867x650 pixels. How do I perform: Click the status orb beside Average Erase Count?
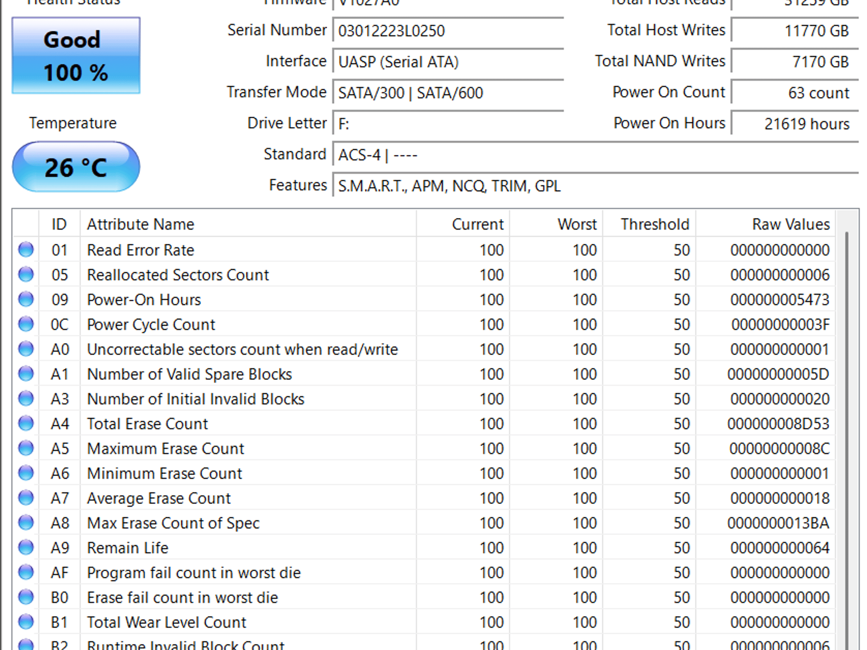(x=26, y=498)
